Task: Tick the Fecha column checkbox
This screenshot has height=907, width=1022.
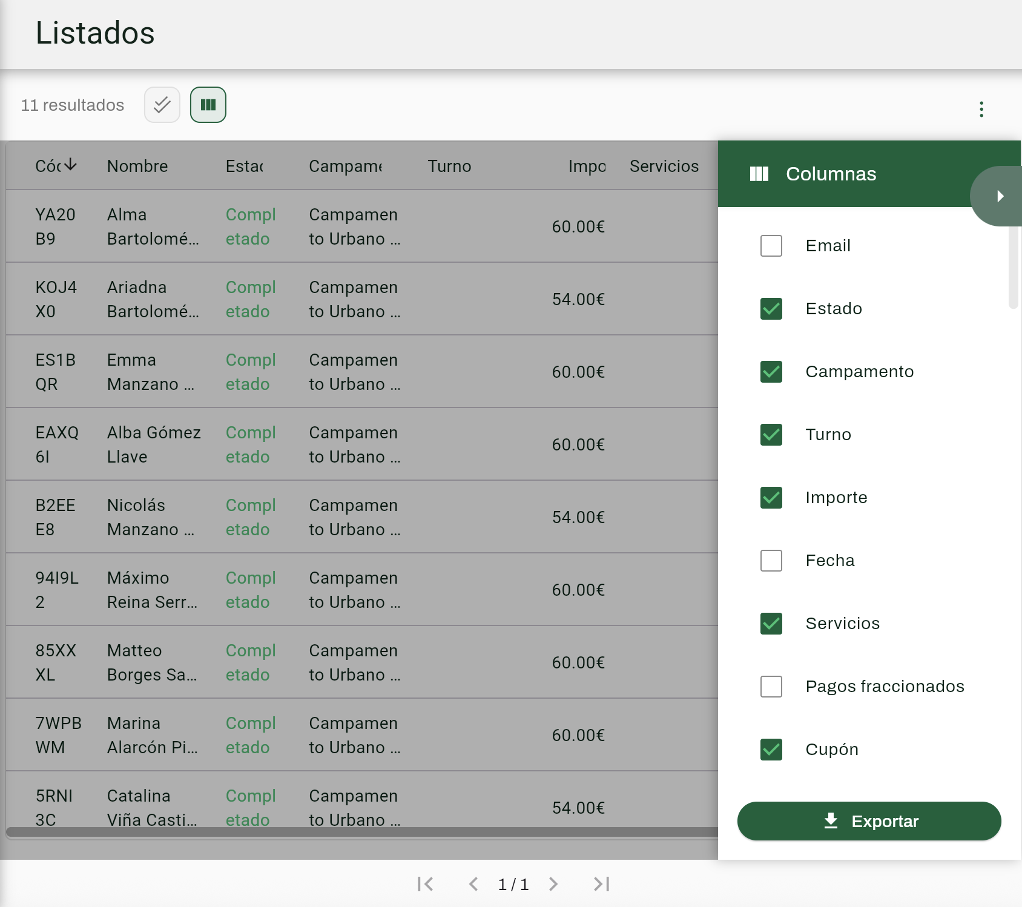Action: click(x=771, y=561)
